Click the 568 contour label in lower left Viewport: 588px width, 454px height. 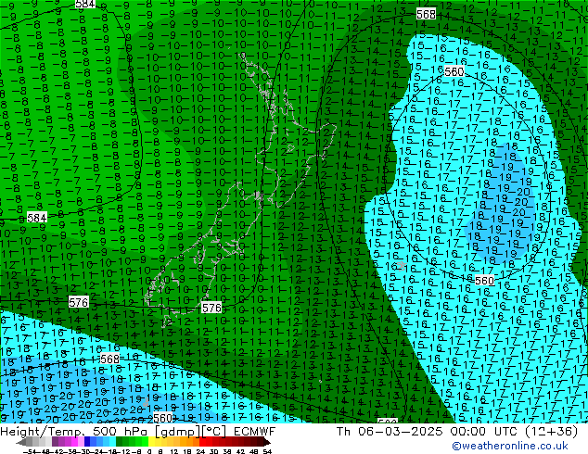(109, 359)
